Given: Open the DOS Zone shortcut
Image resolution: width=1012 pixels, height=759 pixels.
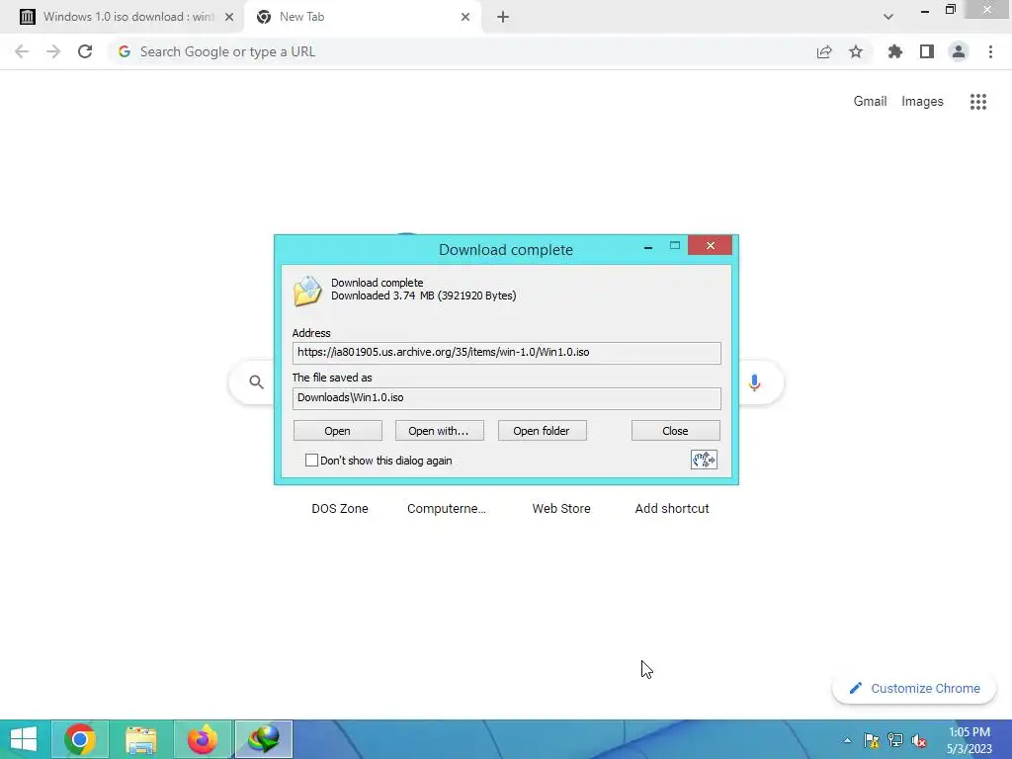Looking at the screenshot, I should pos(340,509).
